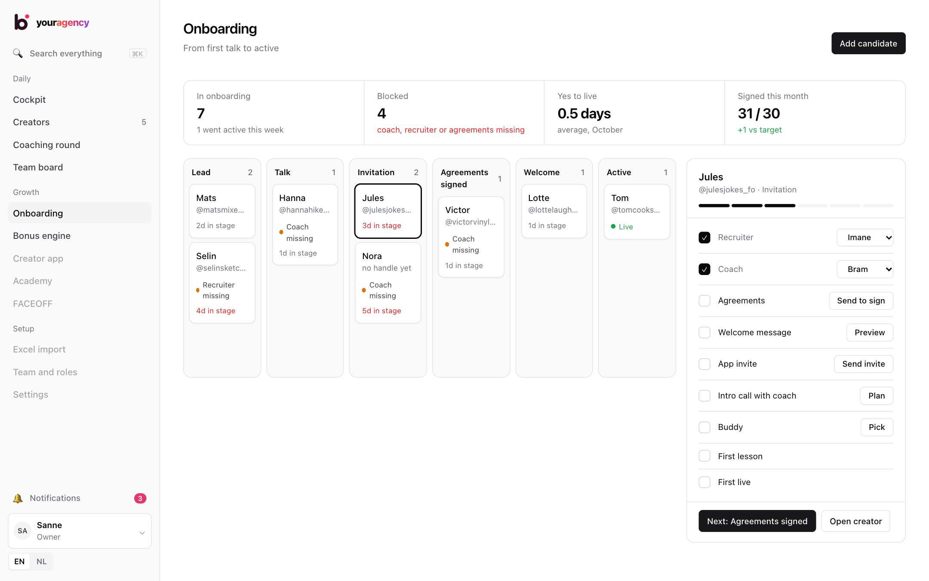Open the Hanna candidate card

pos(305,225)
